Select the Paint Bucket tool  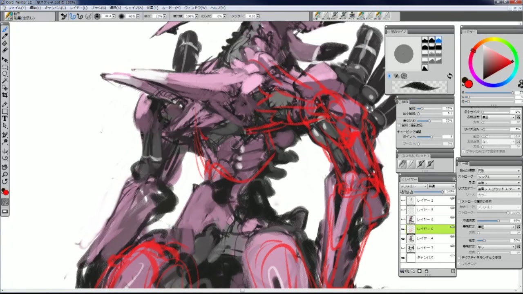click(x=5, y=43)
